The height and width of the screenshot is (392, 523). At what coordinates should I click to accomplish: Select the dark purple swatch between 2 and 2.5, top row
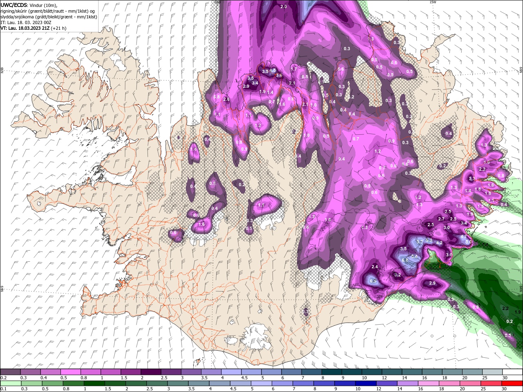click(151, 372)
